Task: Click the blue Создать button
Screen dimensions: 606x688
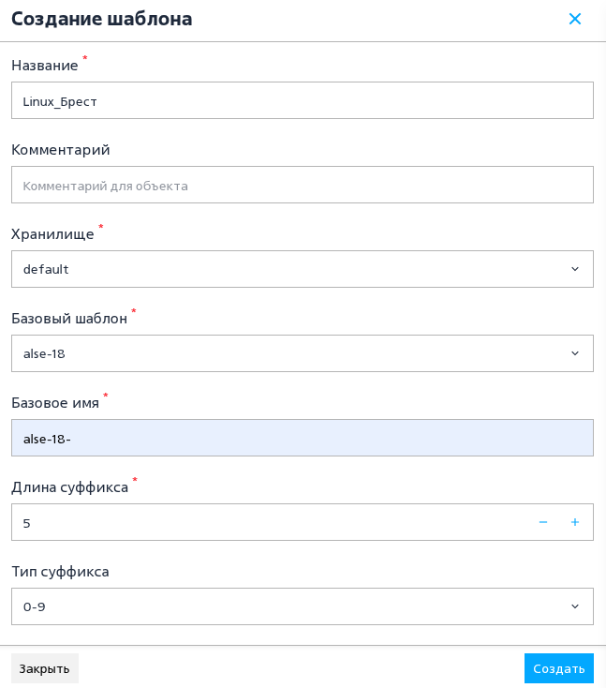Action: pyautogui.click(x=559, y=668)
